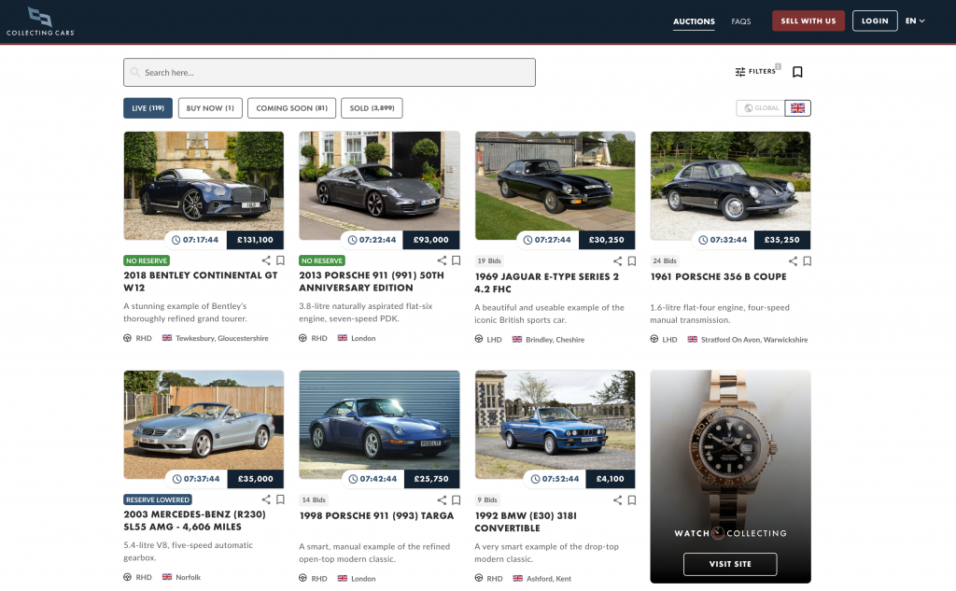Open the filters panel icon

tap(740, 72)
